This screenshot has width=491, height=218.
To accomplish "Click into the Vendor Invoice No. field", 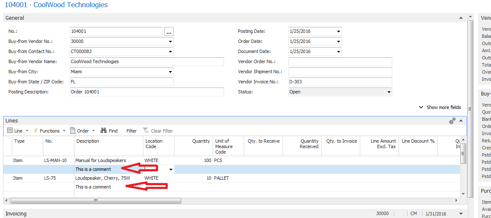I will 340,82.
